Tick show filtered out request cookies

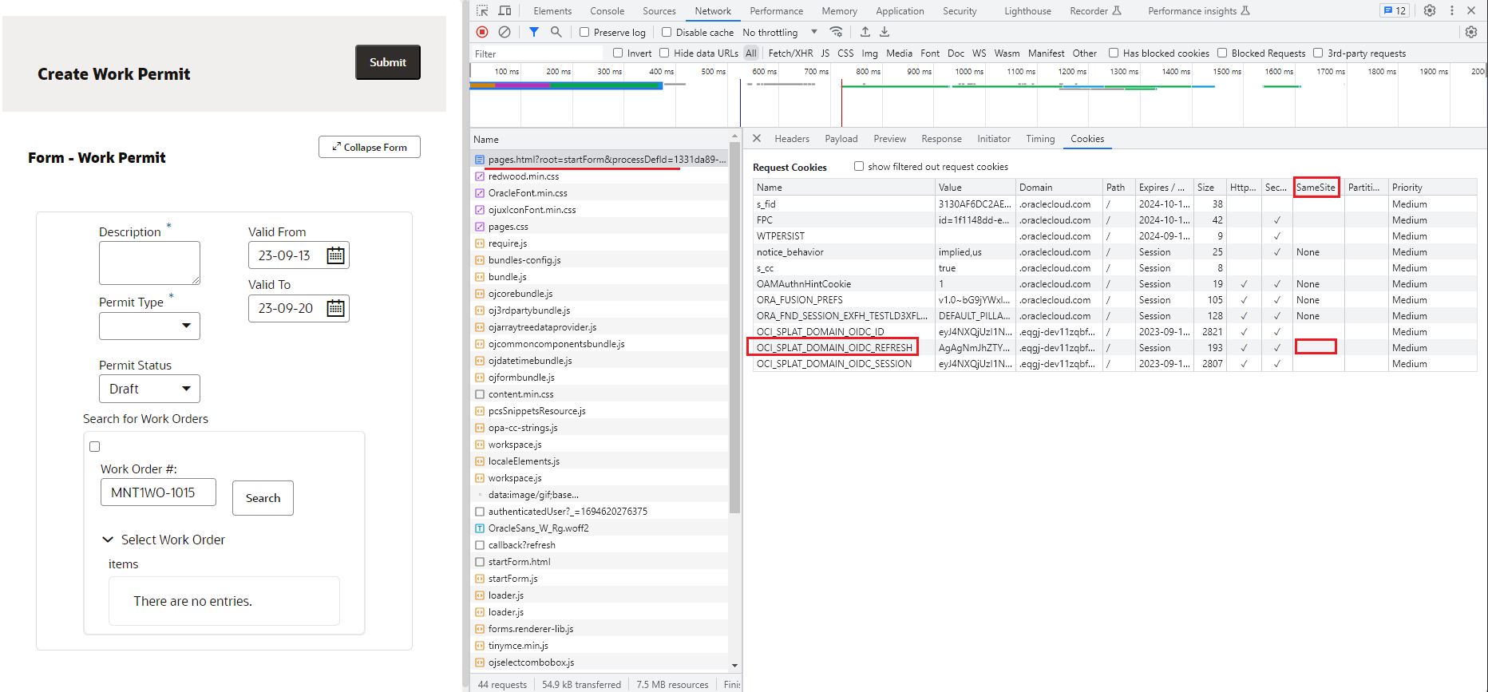click(x=859, y=167)
